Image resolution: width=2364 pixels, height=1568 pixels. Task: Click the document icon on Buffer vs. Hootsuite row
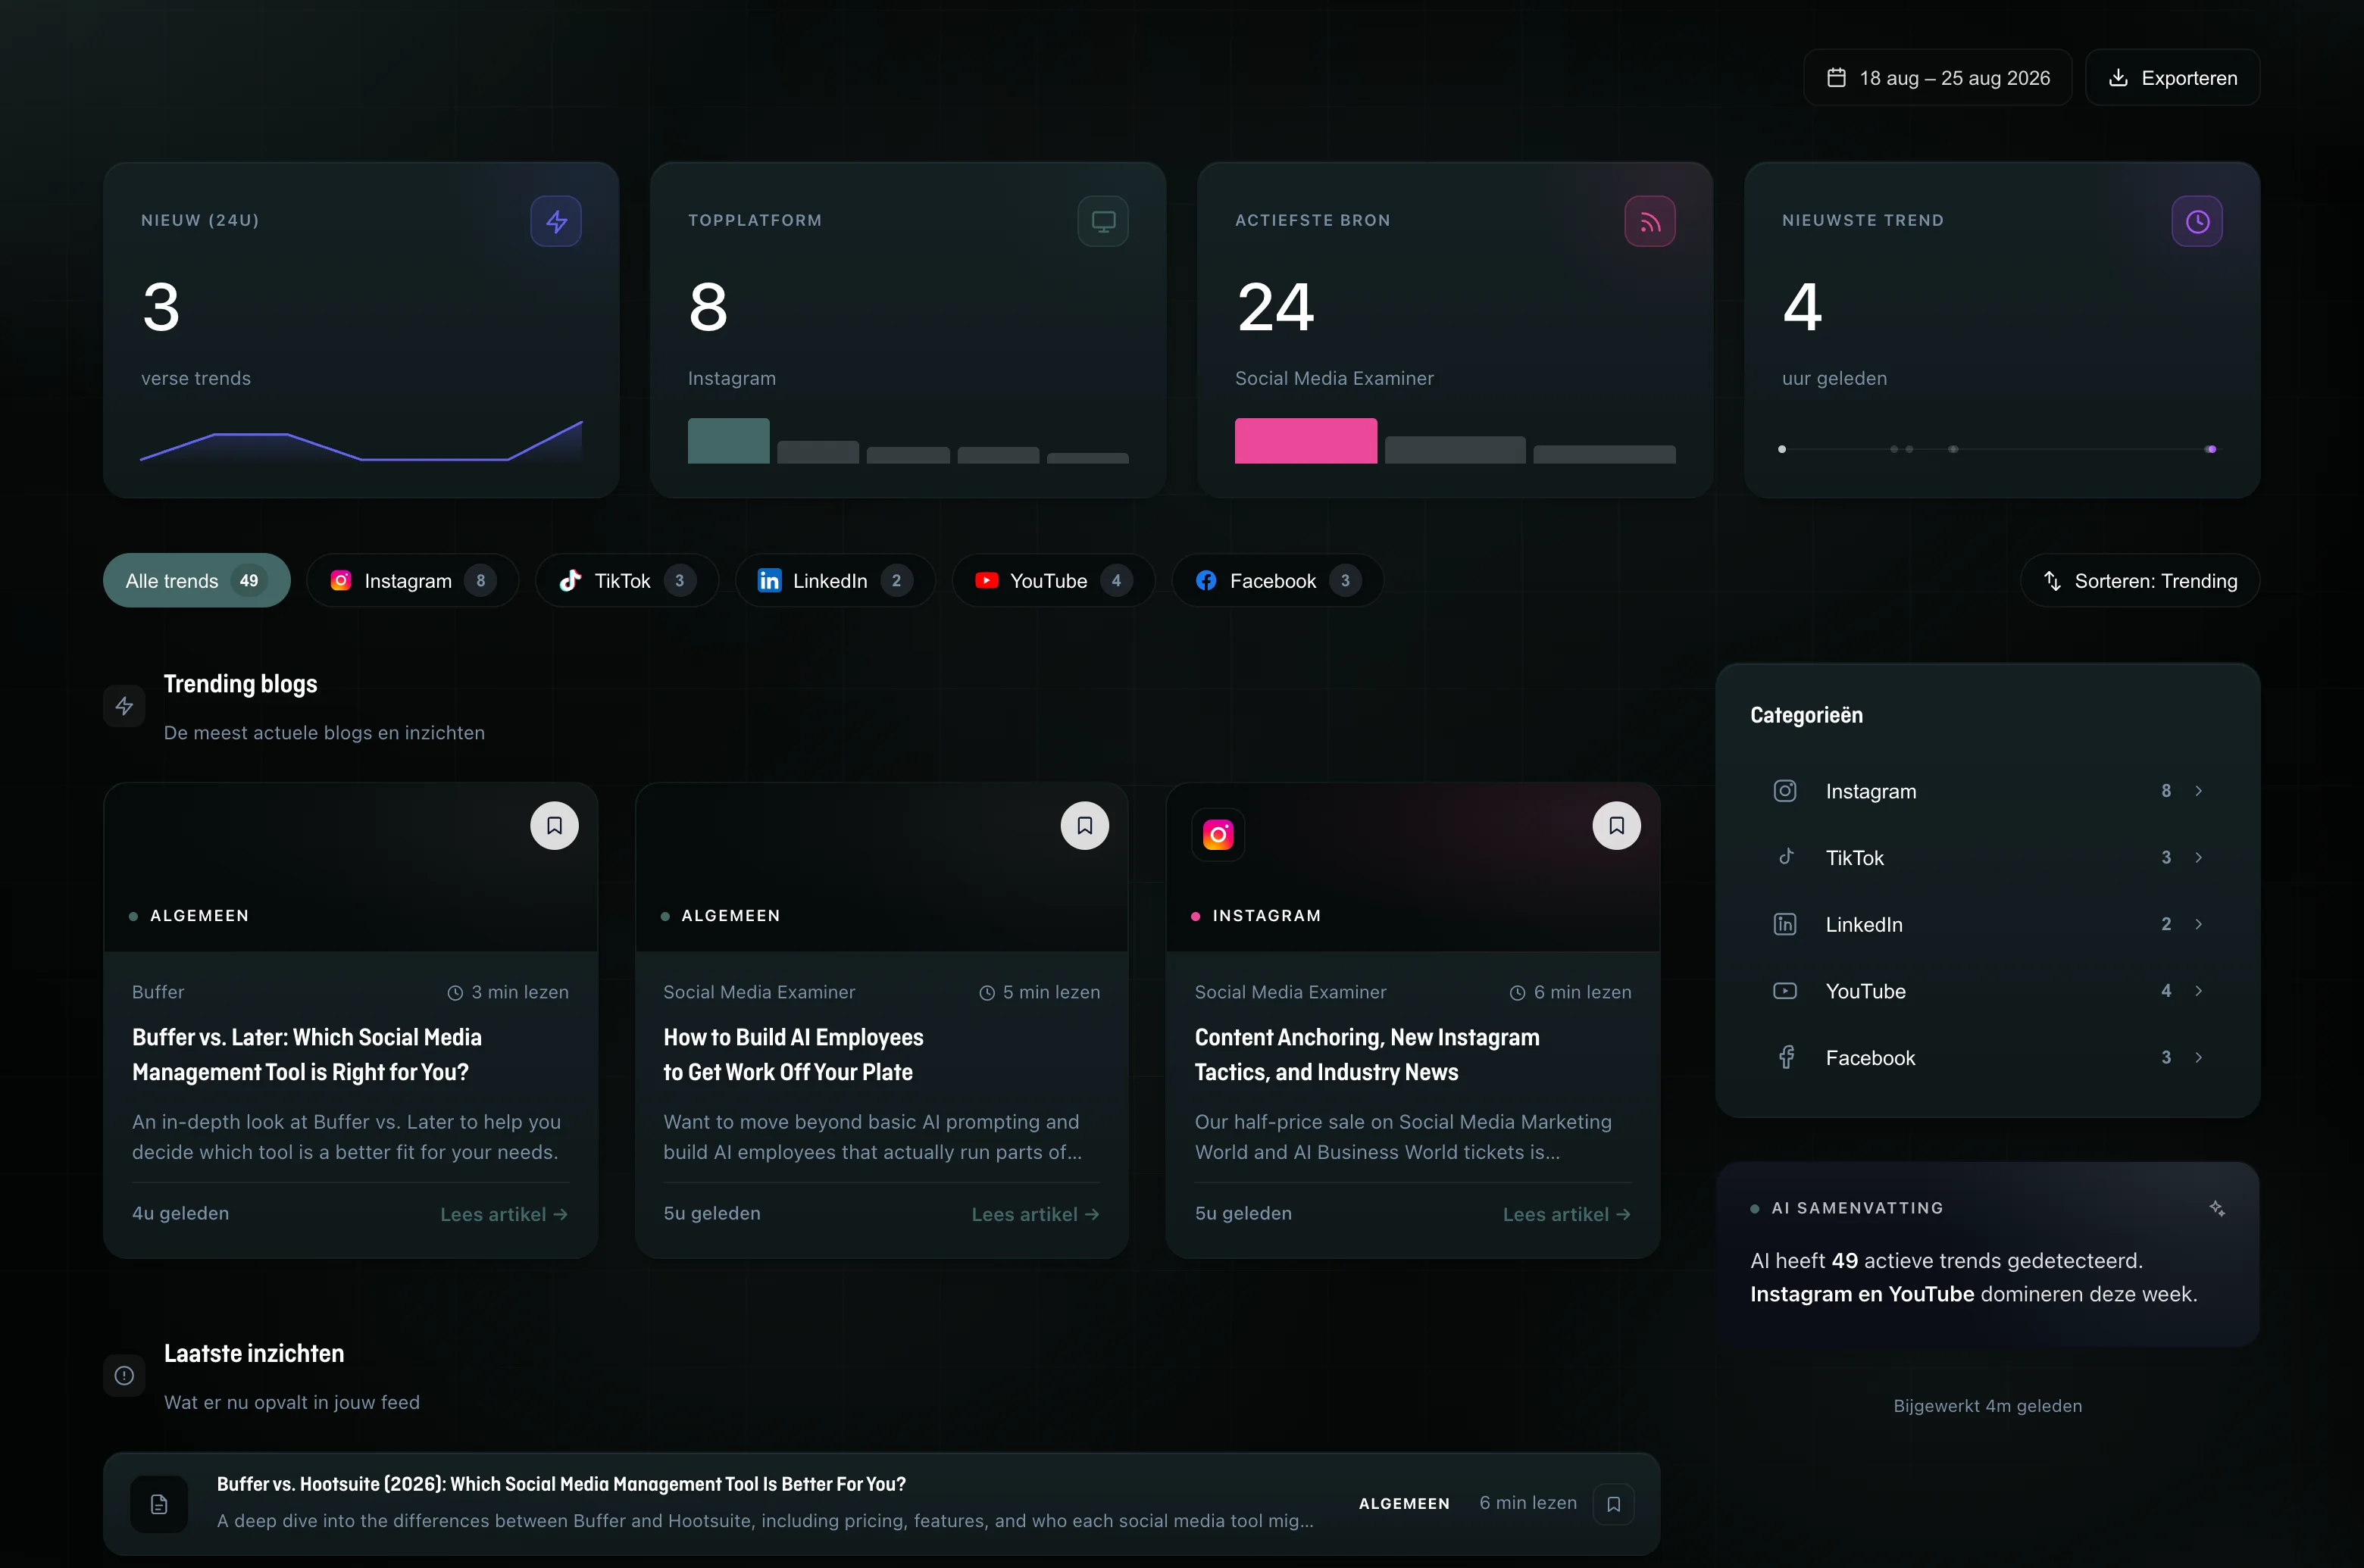(159, 1504)
